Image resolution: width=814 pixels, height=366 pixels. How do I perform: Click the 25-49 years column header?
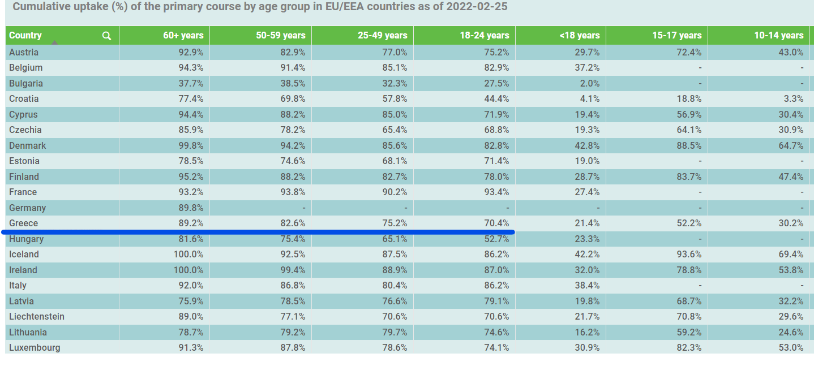pos(382,35)
